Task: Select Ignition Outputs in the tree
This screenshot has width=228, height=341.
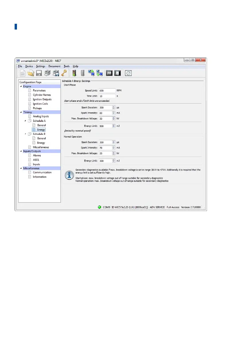Action: (x=42, y=99)
